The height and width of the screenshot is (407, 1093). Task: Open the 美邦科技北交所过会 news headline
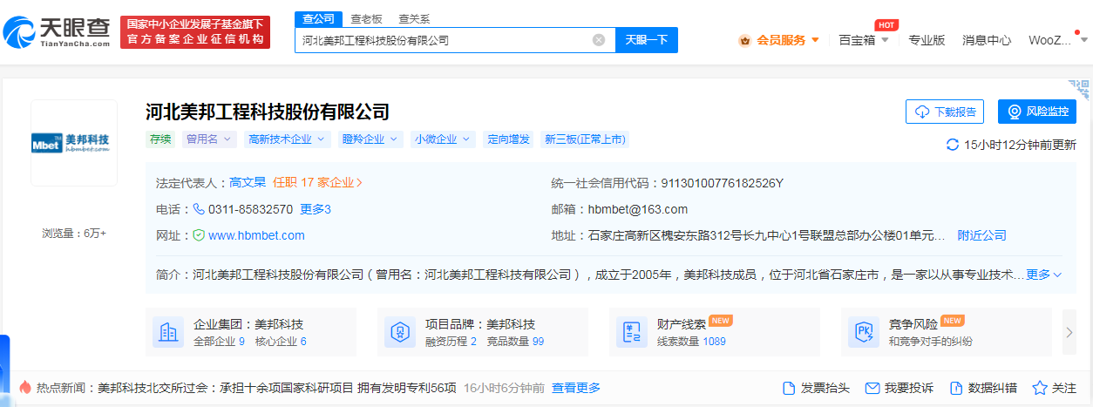pos(277,388)
